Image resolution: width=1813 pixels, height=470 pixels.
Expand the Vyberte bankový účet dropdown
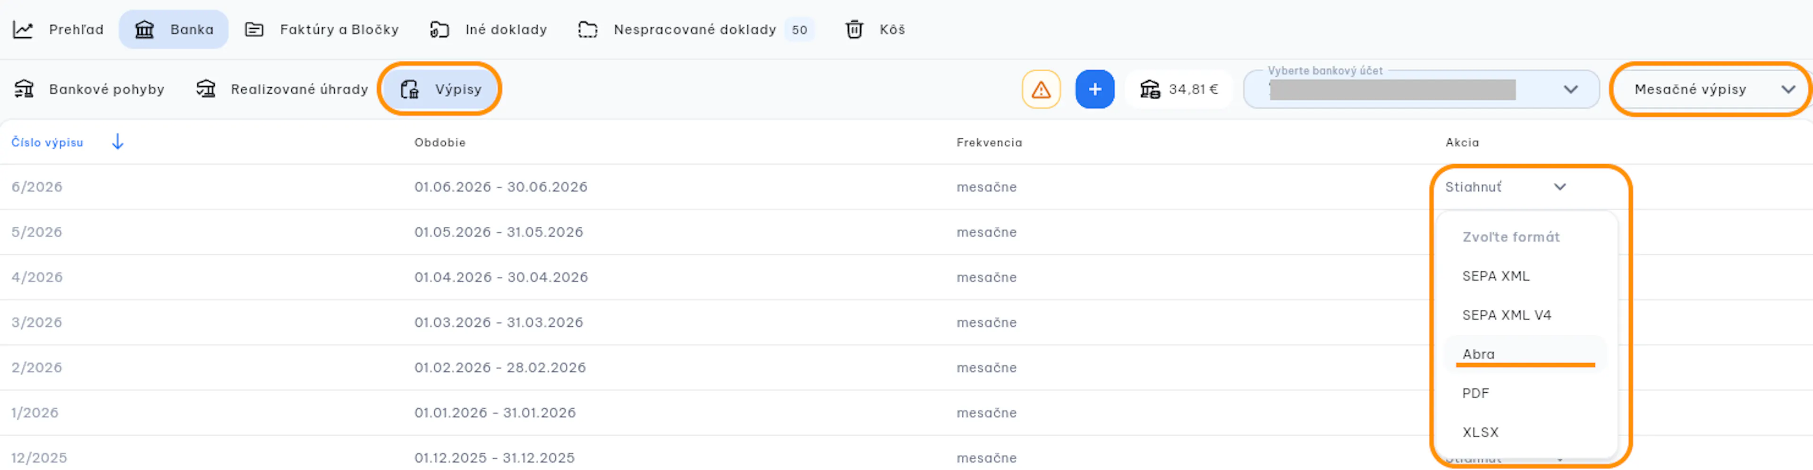(x=1421, y=89)
